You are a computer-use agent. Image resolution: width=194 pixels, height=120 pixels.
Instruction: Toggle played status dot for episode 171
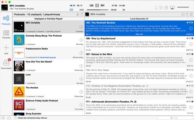pos(192,101)
